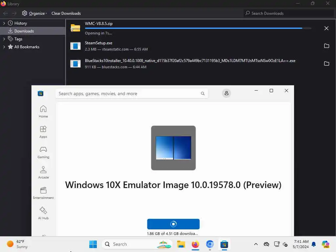Expand the All Bookmarks tree node
Image resolution: width=336 pixels, height=252 pixels.
point(4,47)
